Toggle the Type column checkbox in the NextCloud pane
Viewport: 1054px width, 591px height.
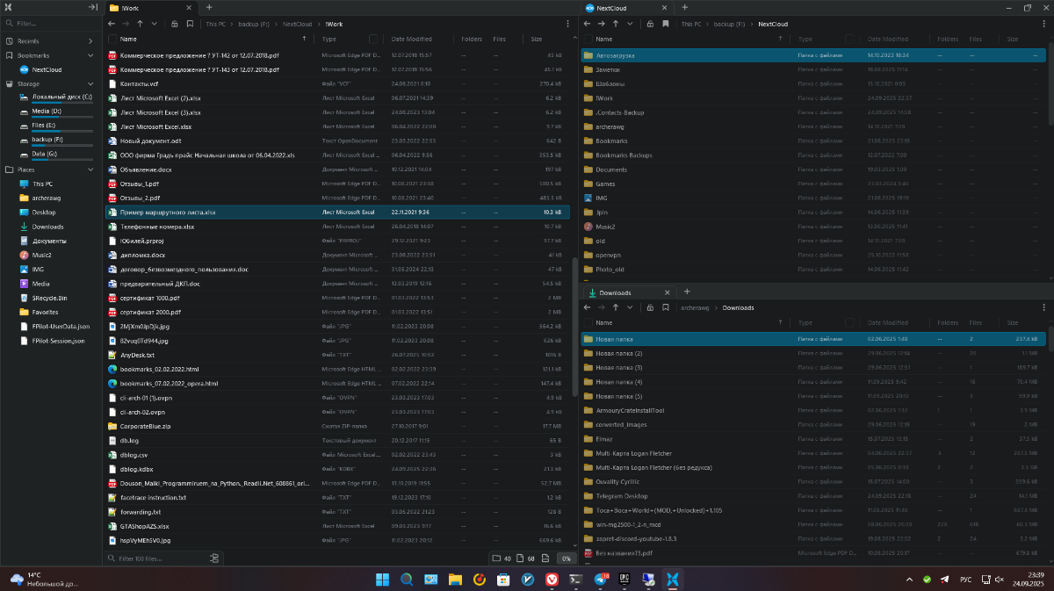coord(849,40)
